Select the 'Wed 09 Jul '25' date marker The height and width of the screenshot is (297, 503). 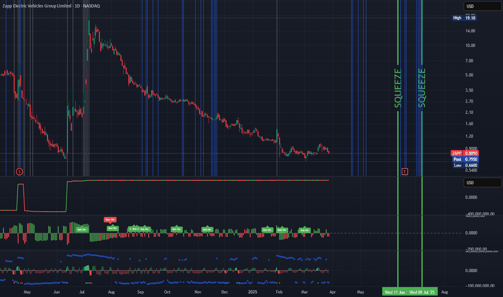(x=422, y=292)
